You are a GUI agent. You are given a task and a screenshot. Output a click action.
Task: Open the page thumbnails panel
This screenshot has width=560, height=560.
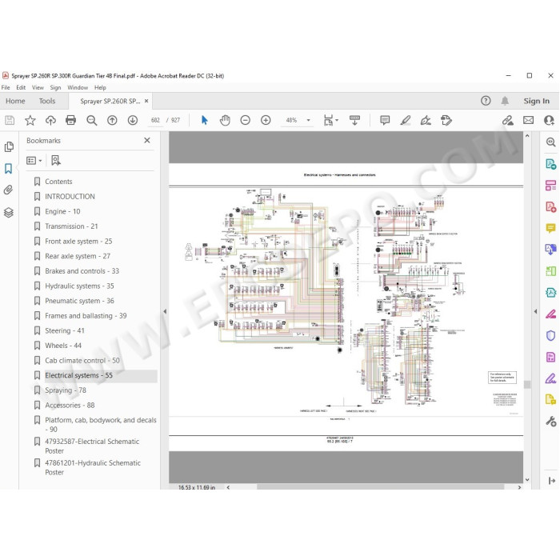pos(9,146)
